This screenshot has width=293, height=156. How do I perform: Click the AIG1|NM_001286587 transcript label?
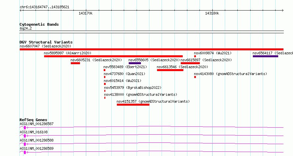(37, 124)
